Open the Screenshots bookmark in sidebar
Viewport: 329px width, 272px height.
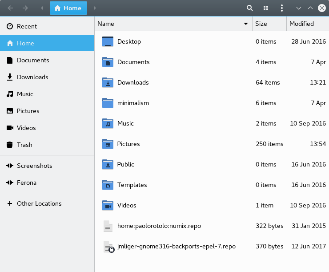click(34, 166)
